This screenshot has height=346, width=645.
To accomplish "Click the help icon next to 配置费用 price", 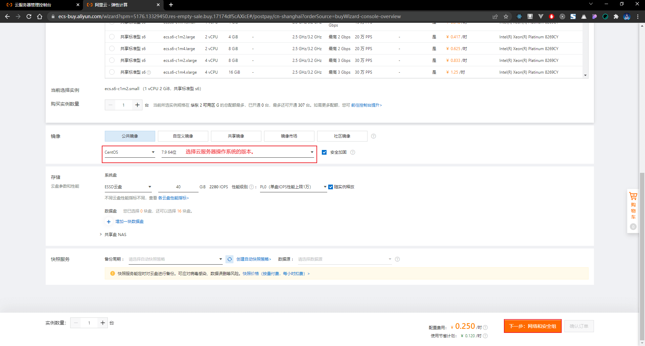I will tap(485, 328).
